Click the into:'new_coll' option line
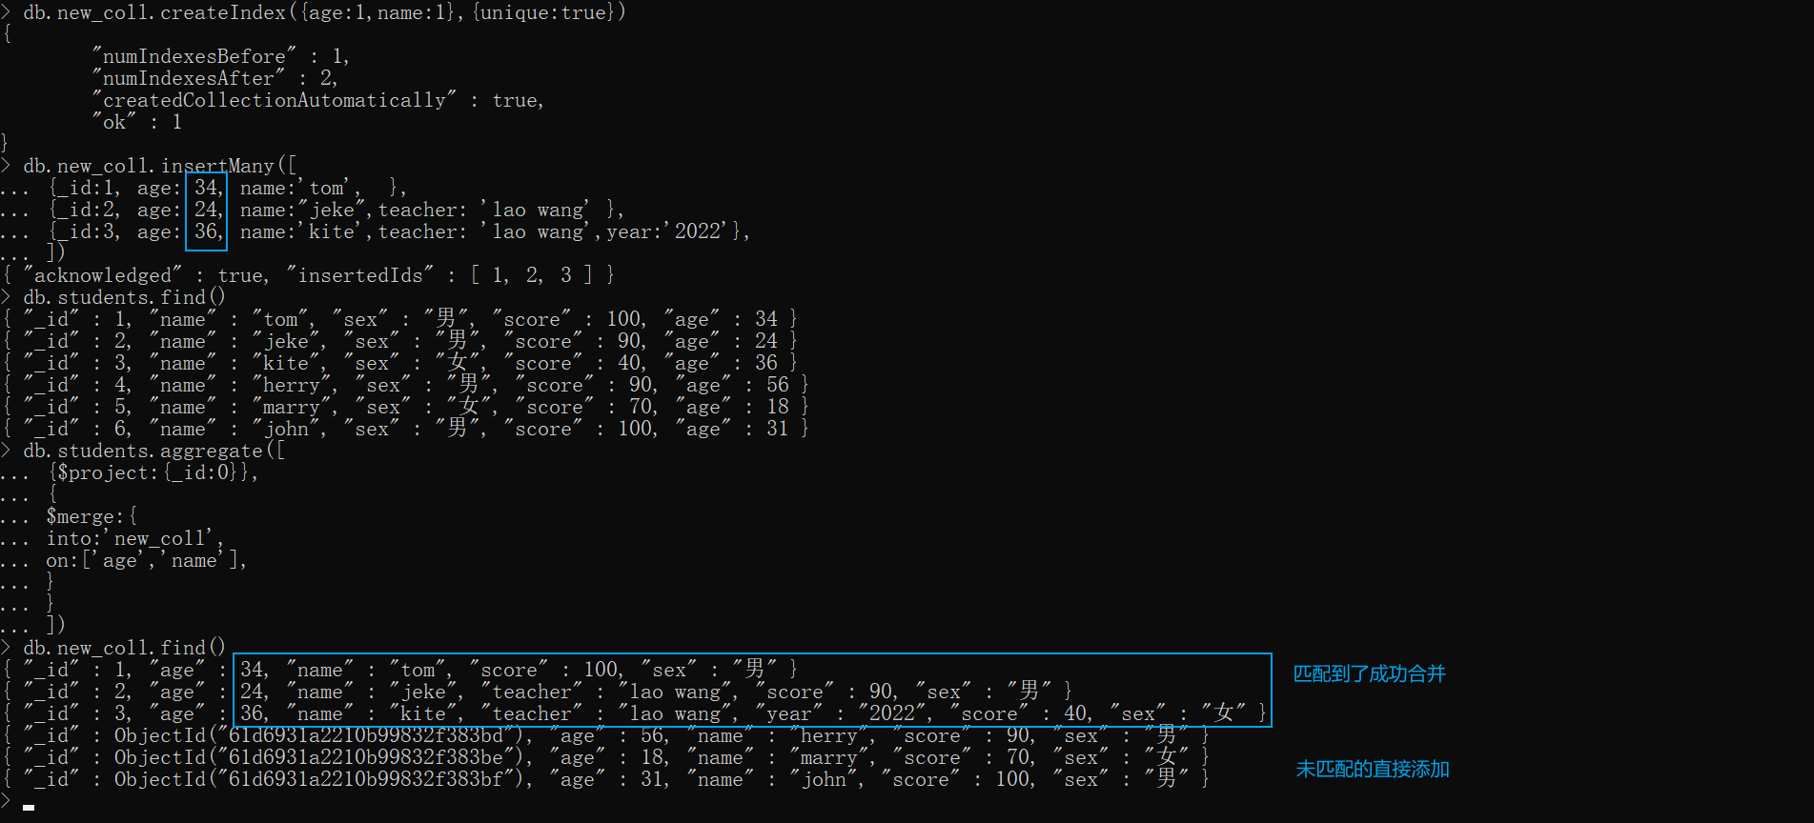 (133, 538)
